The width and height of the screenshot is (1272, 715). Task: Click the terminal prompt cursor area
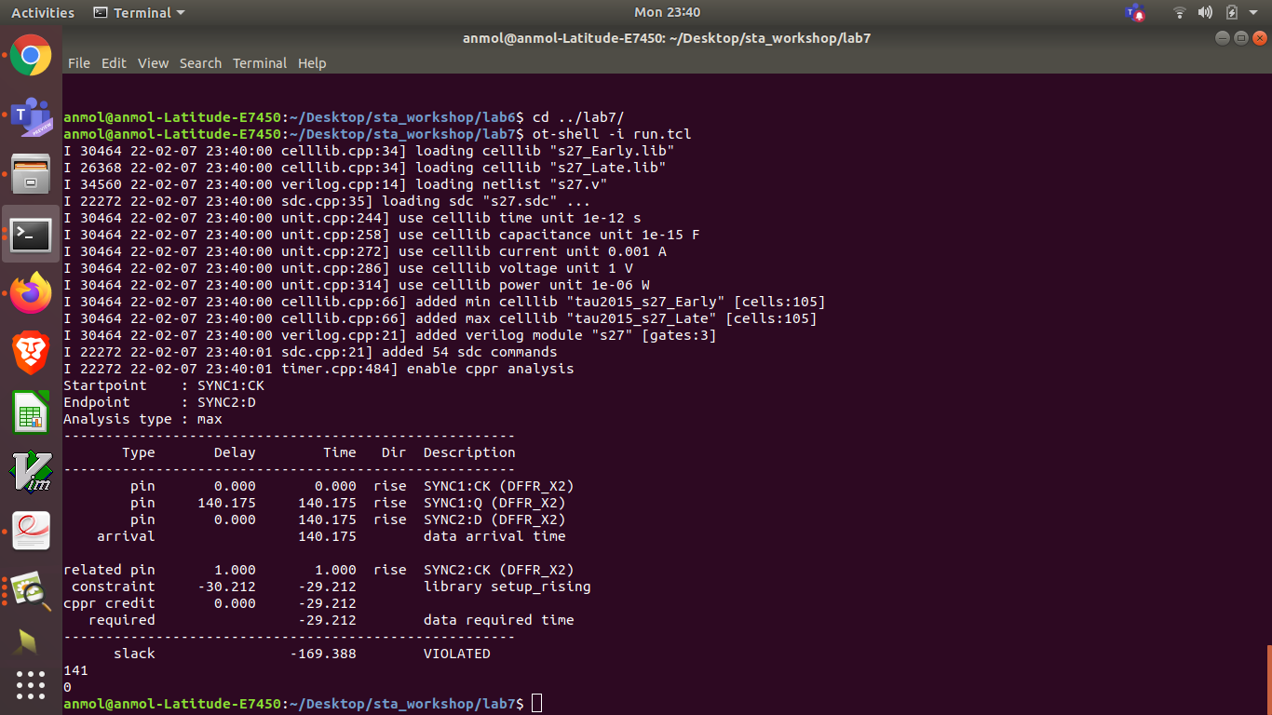click(536, 703)
